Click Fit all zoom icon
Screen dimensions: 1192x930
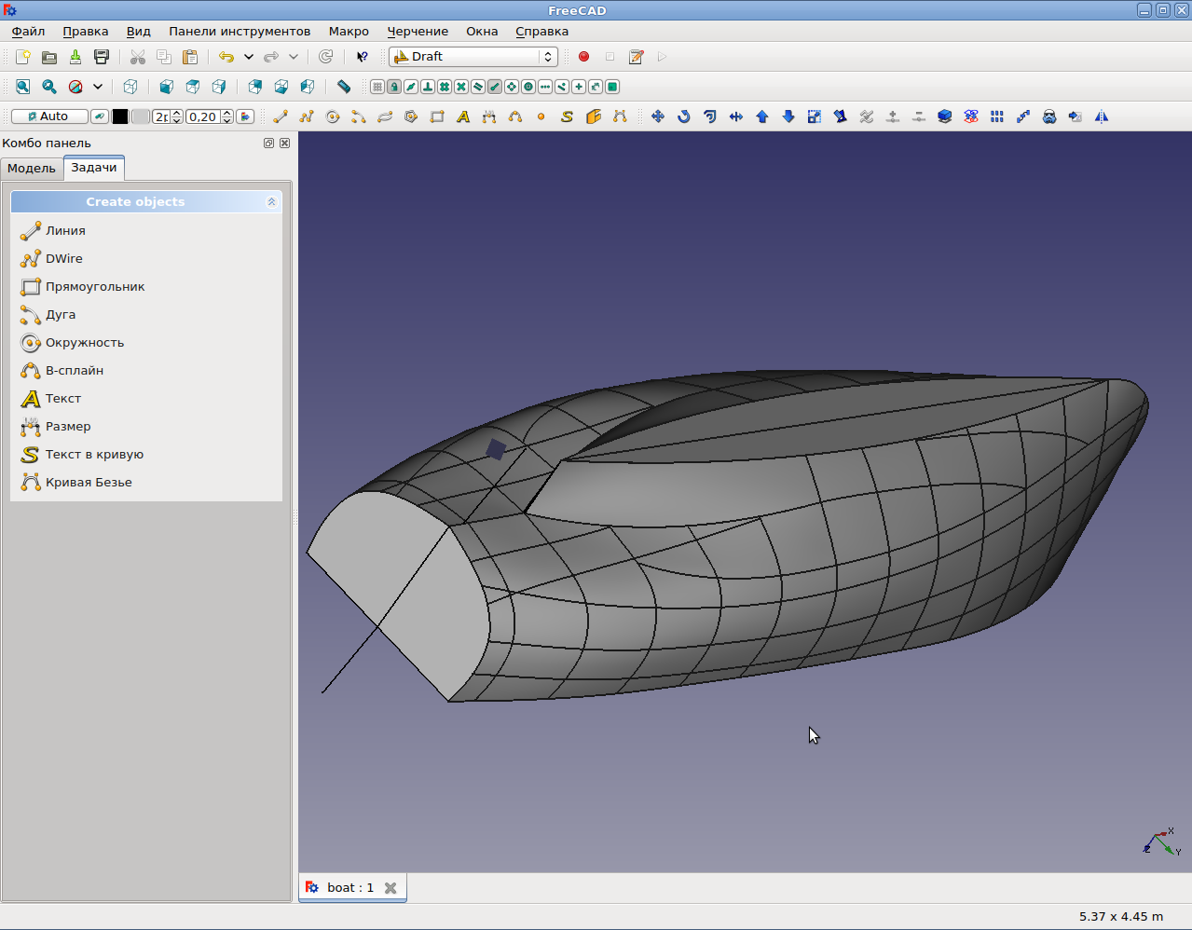[x=23, y=87]
